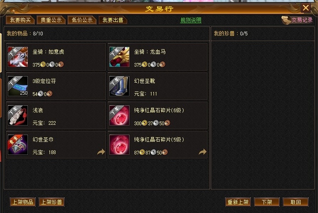Select the 如意虎 mount item icon

pos(18,57)
